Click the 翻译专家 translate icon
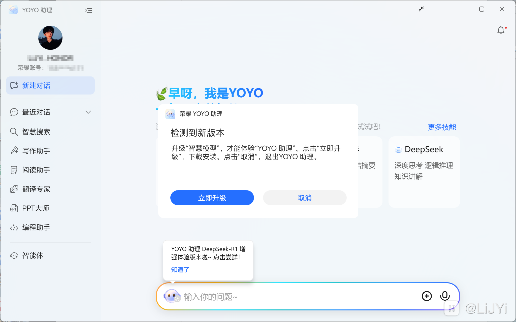516x322 pixels. tap(14, 189)
